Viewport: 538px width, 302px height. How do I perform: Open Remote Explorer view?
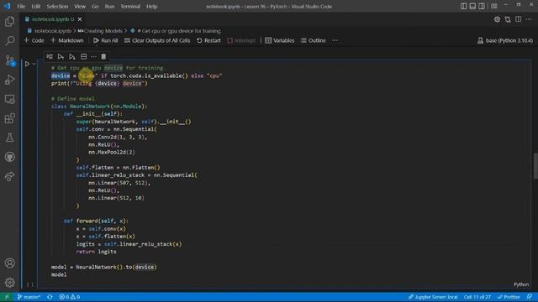(x=9, y=99)
